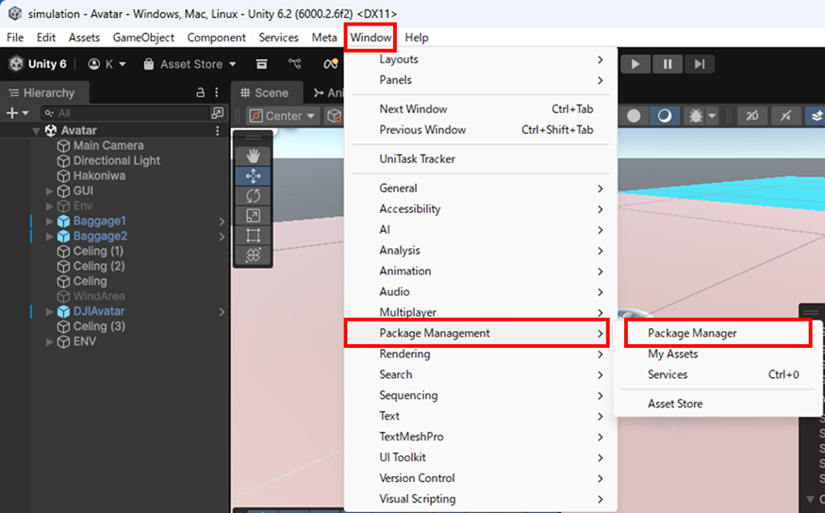Select the Rotate tool
Screen dimensions: 825x513
click(253, 196)
